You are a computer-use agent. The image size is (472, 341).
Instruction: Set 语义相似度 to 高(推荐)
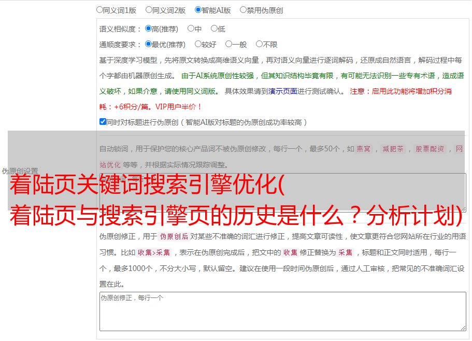(x=148, y=29)
